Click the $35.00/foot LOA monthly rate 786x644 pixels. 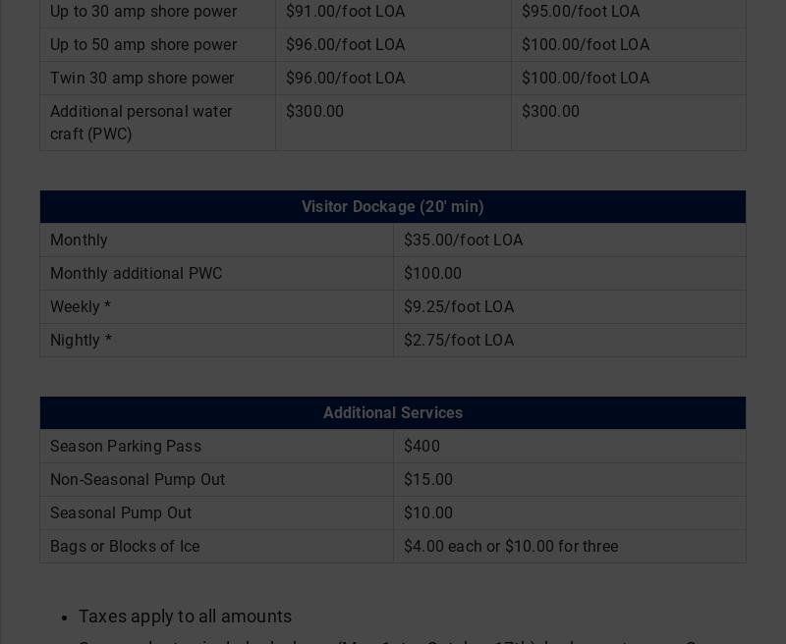463,241
